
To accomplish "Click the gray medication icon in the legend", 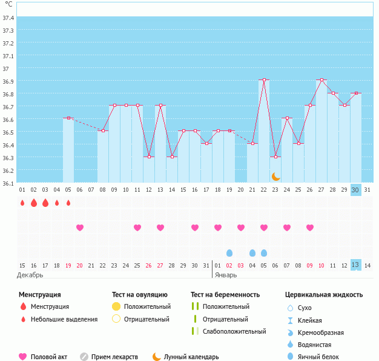I will (84, 357).
